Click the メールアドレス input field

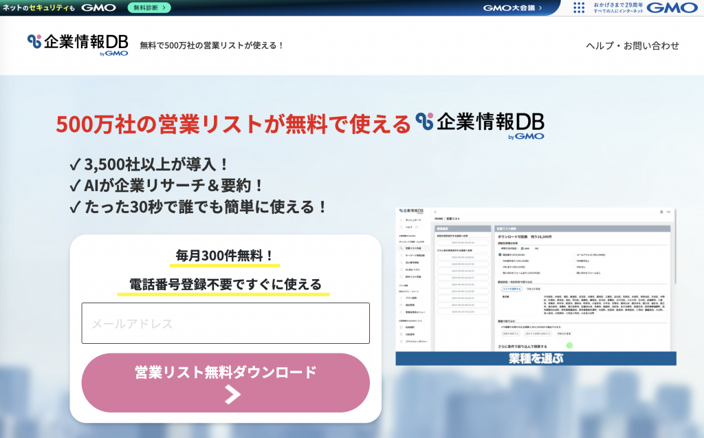225,323
